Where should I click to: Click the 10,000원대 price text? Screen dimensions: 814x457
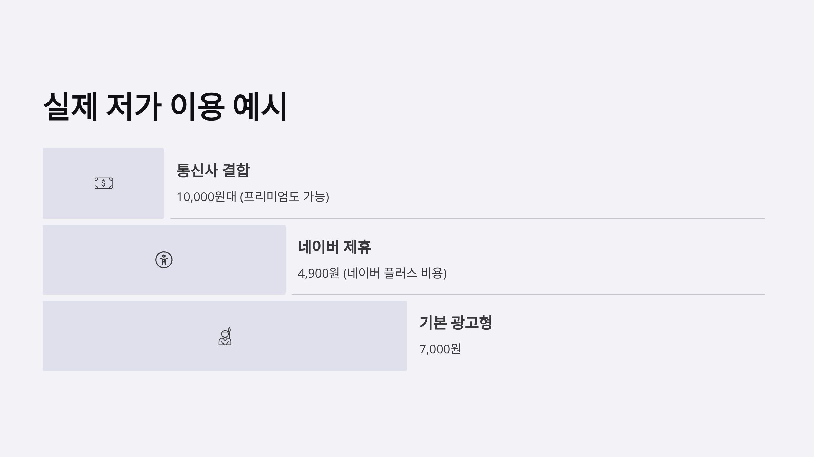coord(206,197)
